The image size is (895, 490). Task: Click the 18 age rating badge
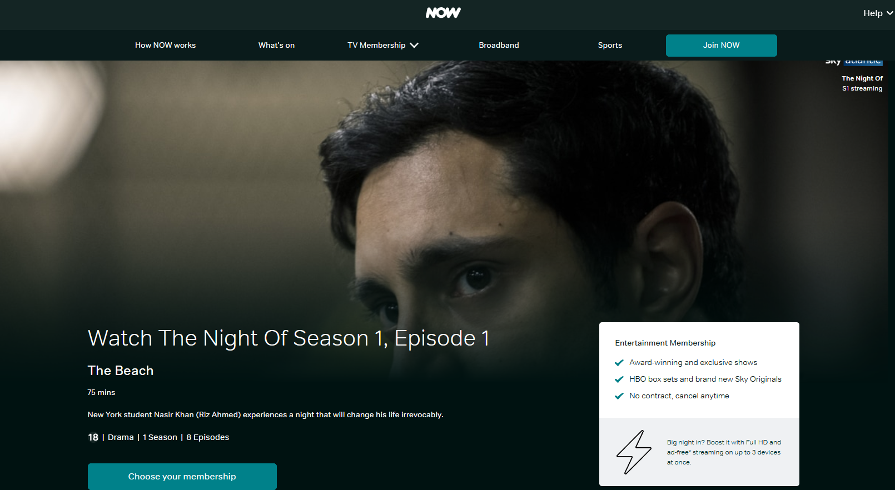93,437
